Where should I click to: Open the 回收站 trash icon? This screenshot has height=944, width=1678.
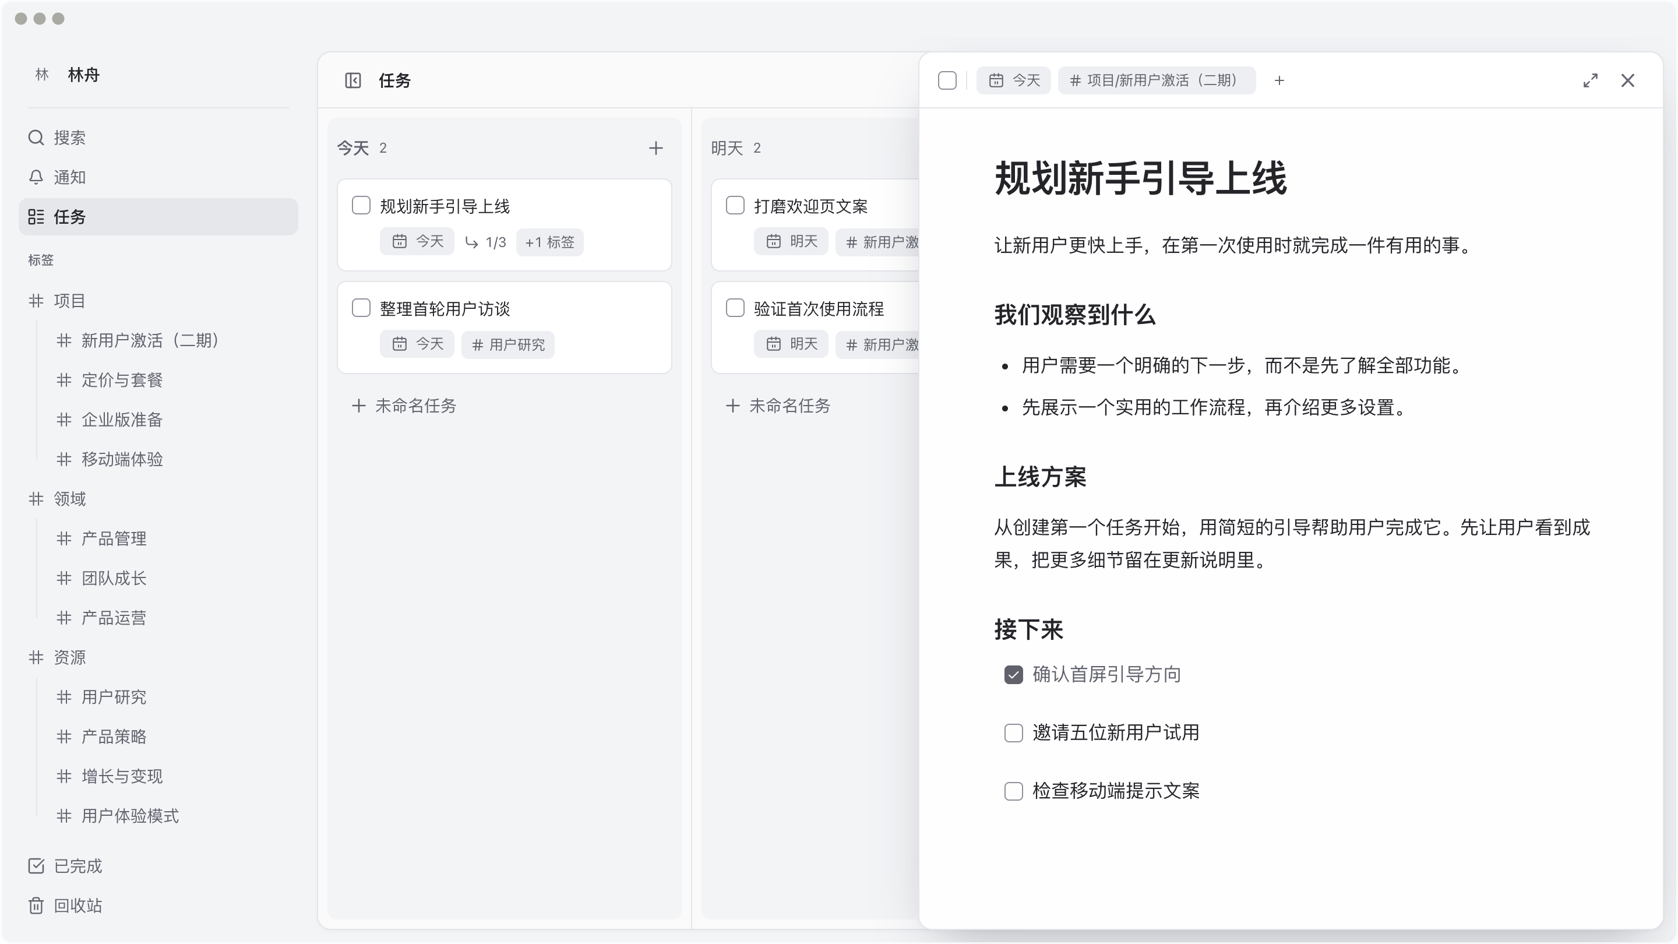point(36,906)
